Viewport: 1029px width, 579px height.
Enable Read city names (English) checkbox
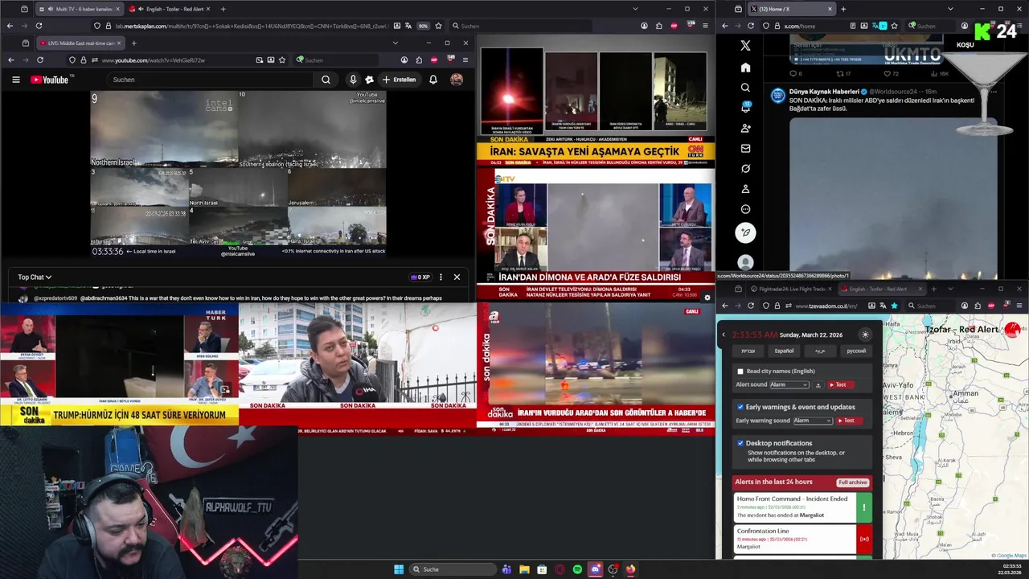[x=740, y=372]
